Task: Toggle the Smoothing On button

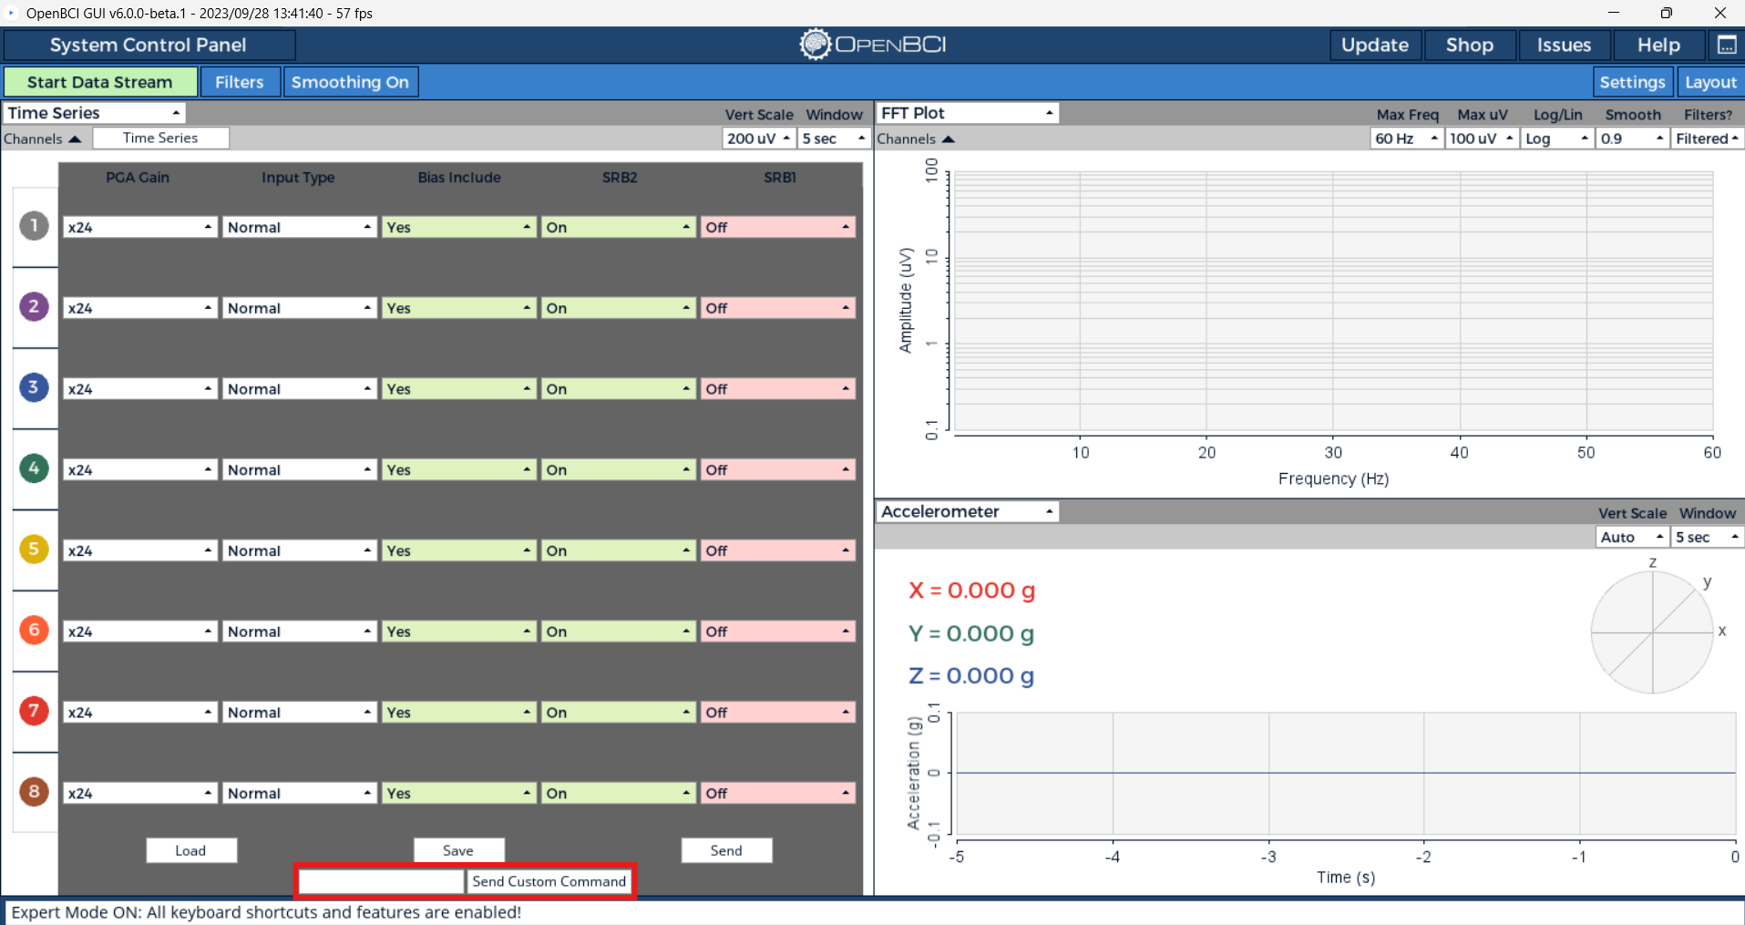Action: pyautogui.click(x=350, y=82)
